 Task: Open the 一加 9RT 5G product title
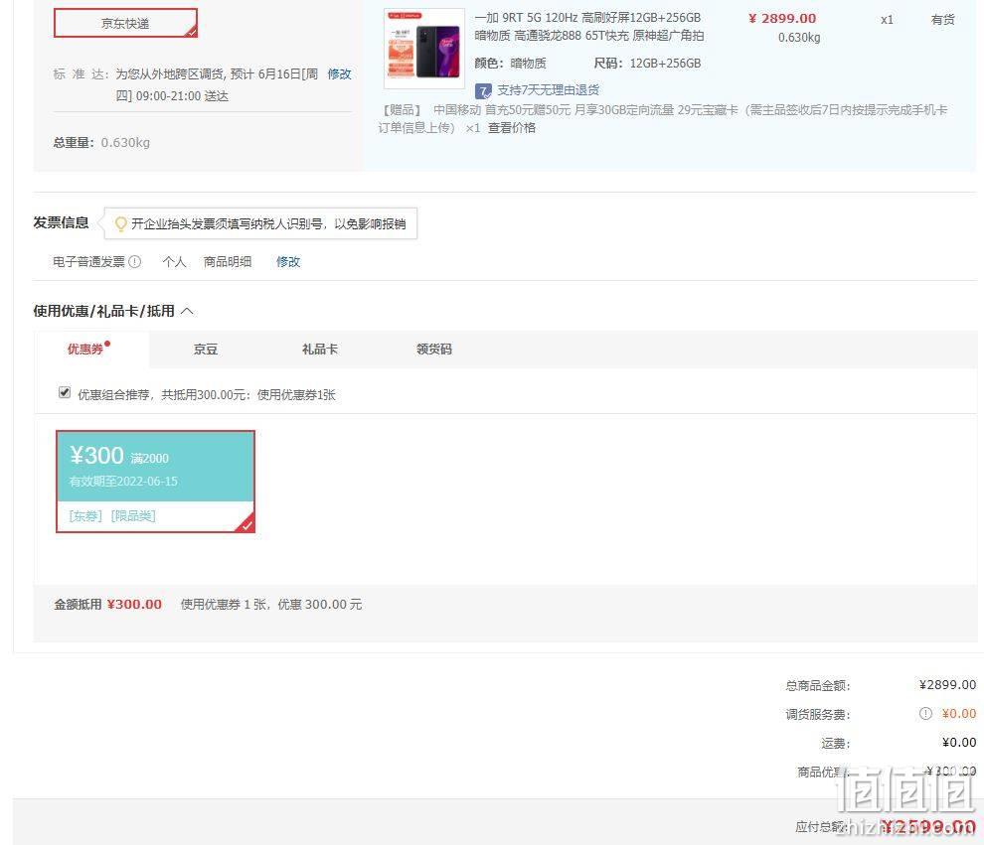[x=588, y=27]
